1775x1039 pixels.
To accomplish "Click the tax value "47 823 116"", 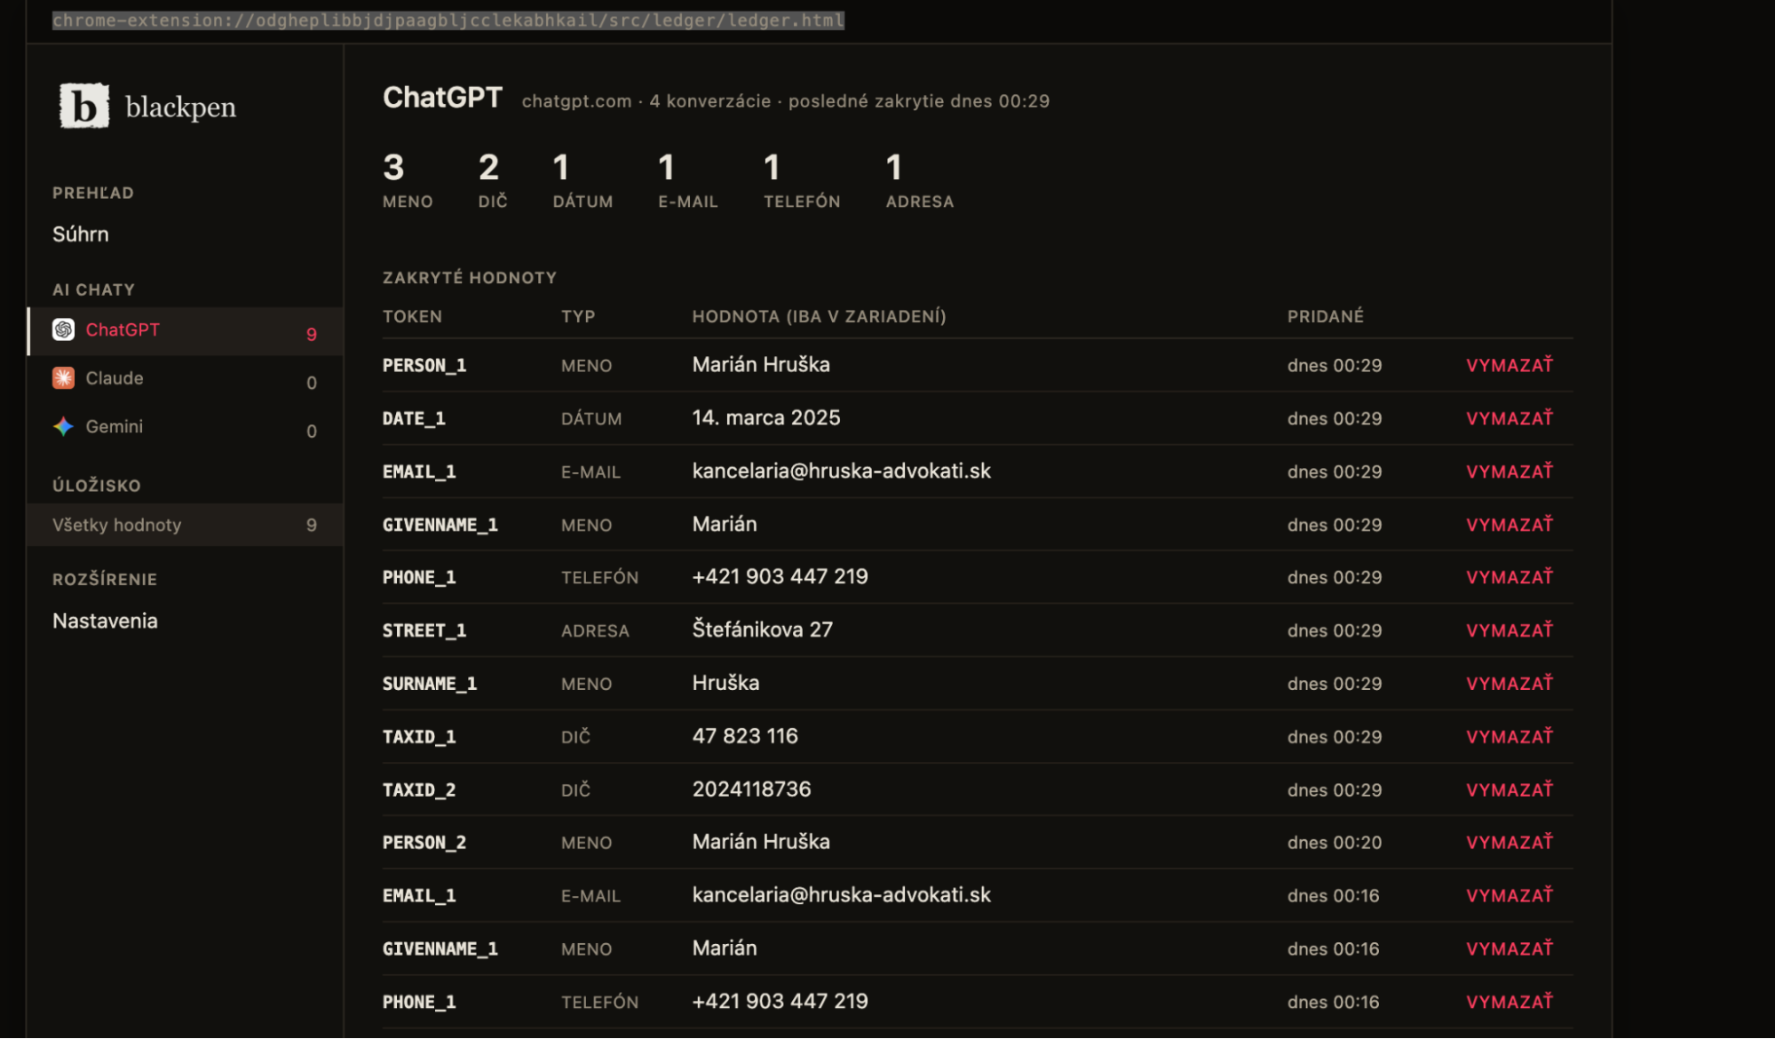I will click(745, 736).
